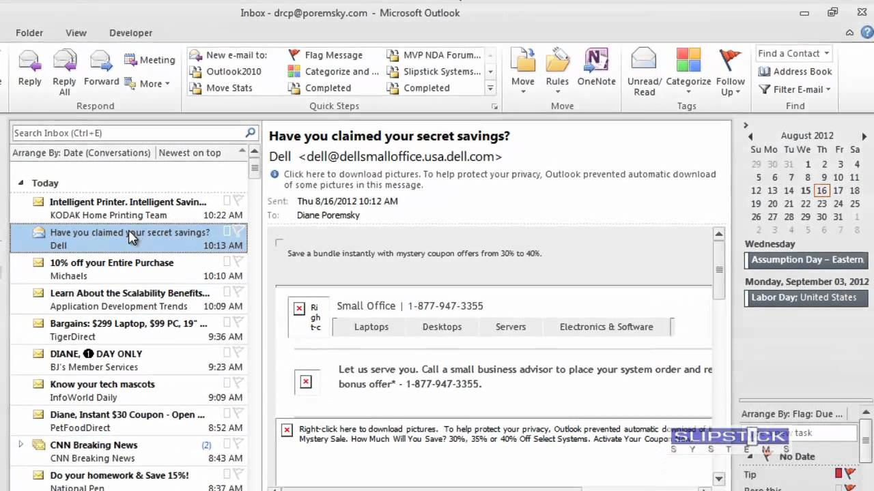Click the 'Arrange By: Date (Conversations)' header

pos(81,153)
